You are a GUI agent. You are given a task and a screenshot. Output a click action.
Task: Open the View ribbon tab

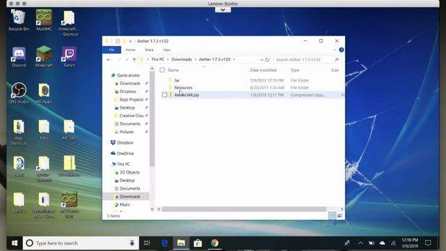click(x=167, y=50)
